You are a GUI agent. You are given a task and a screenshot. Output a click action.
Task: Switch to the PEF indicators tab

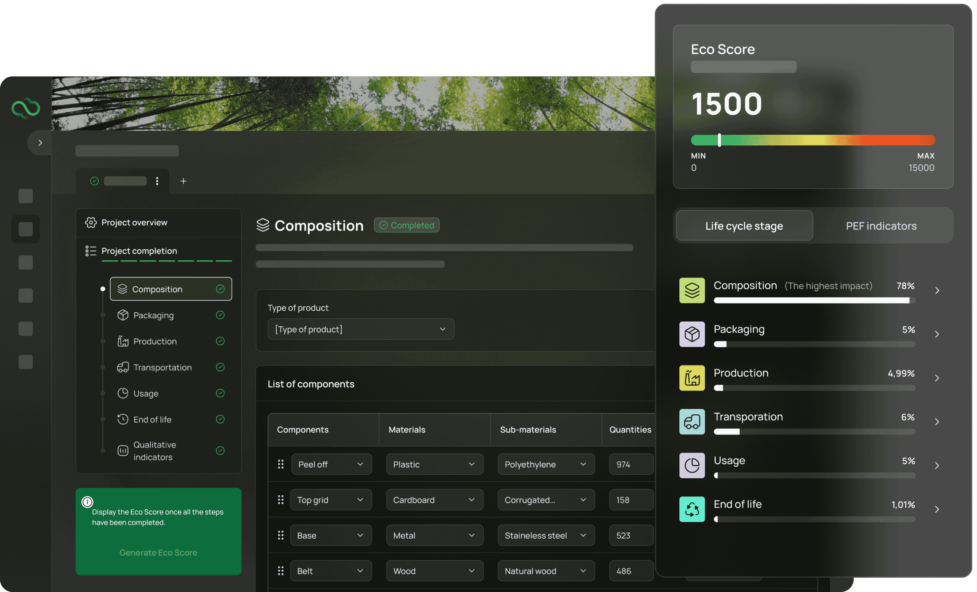point(881,226)
